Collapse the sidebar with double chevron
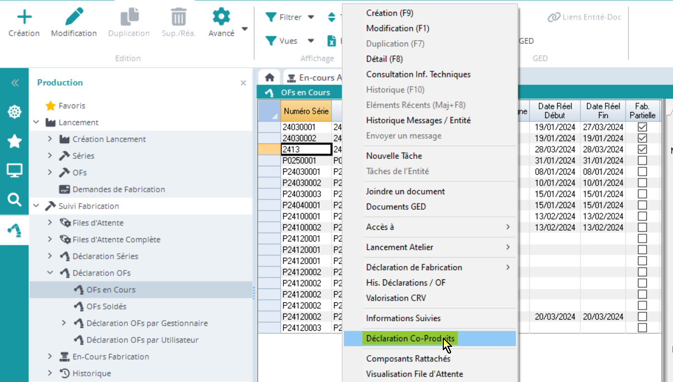The image size is (673, 382). (x=14, y=83)
